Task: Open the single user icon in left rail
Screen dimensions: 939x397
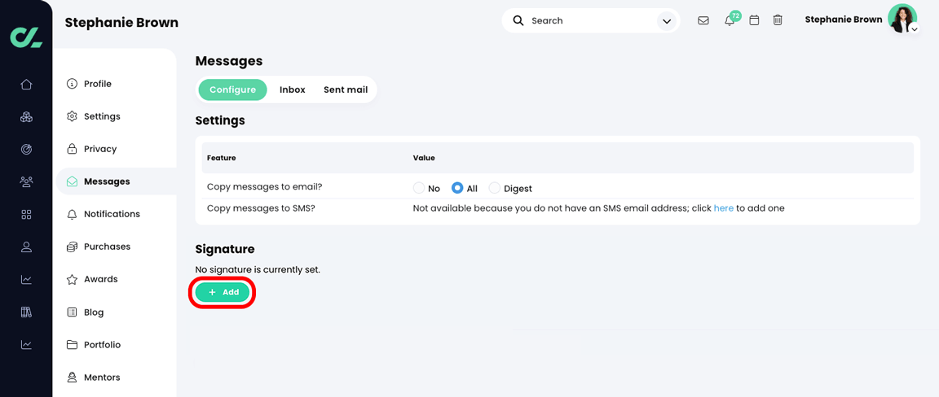Action: [26, 247]
